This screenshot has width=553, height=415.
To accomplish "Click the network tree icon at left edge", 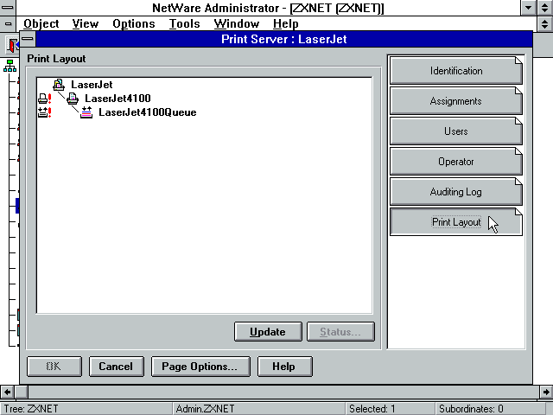I will point(10,66).
